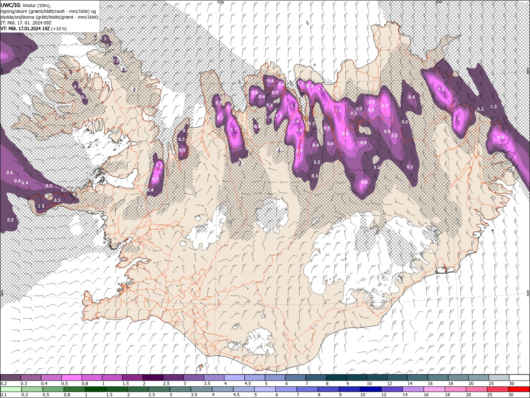Select the 'Vindur (10m),' title text
This screenshot has height=398, width=530.
point(36,5)
